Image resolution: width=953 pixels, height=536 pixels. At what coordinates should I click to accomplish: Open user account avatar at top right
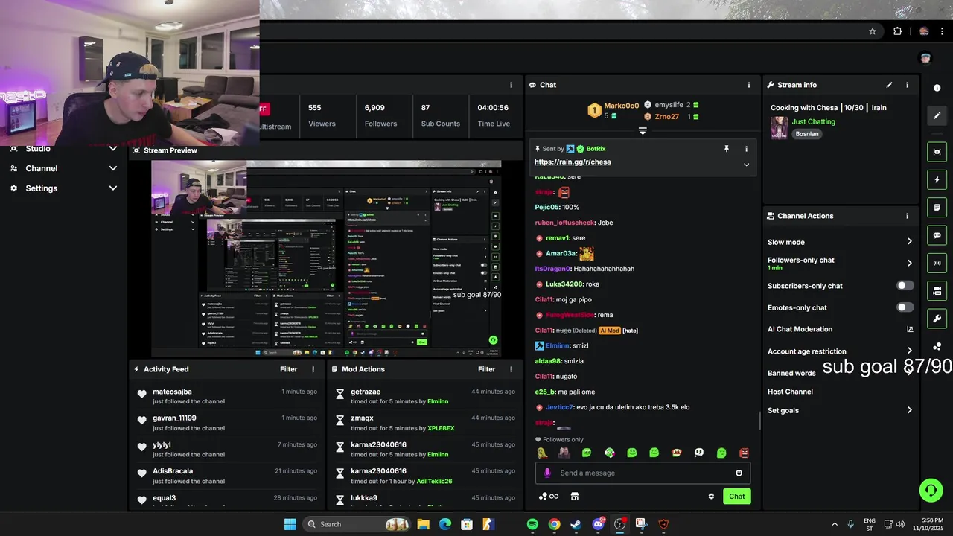925,58
